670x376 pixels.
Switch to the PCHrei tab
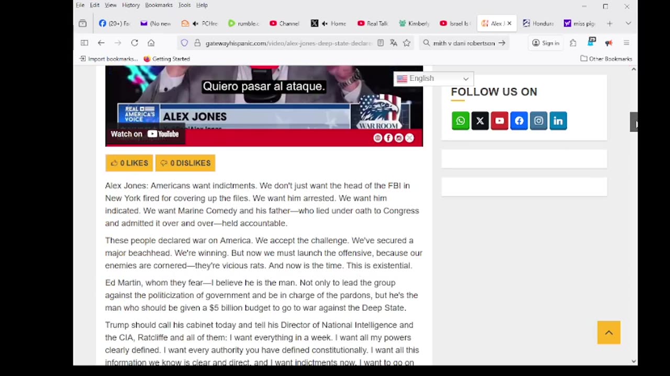[199, 23]
